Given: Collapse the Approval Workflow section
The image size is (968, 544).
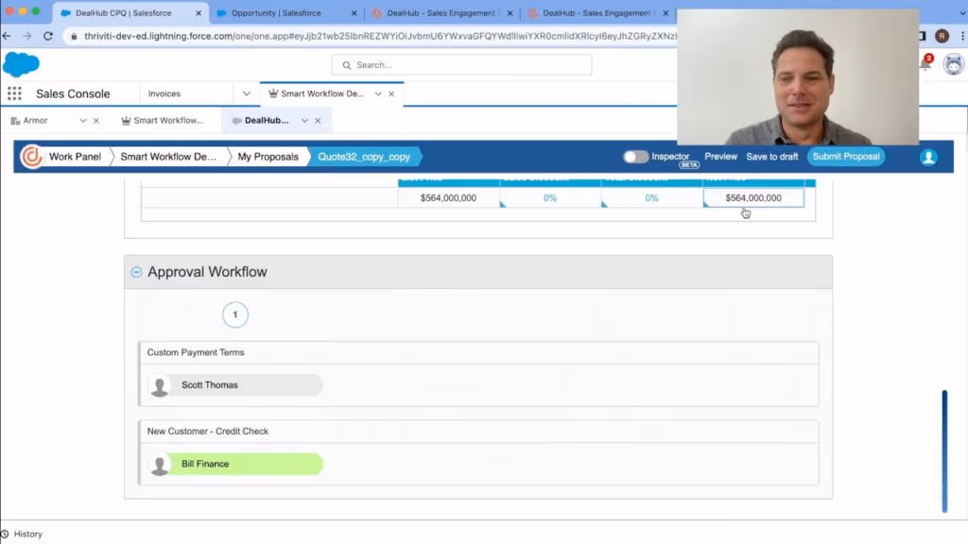Looking at the screenshot, I should (x=136, y=272).
